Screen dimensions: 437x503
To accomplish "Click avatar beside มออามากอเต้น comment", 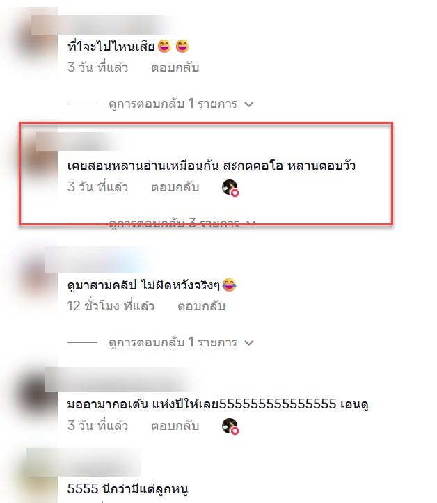I will click(37, 393).
